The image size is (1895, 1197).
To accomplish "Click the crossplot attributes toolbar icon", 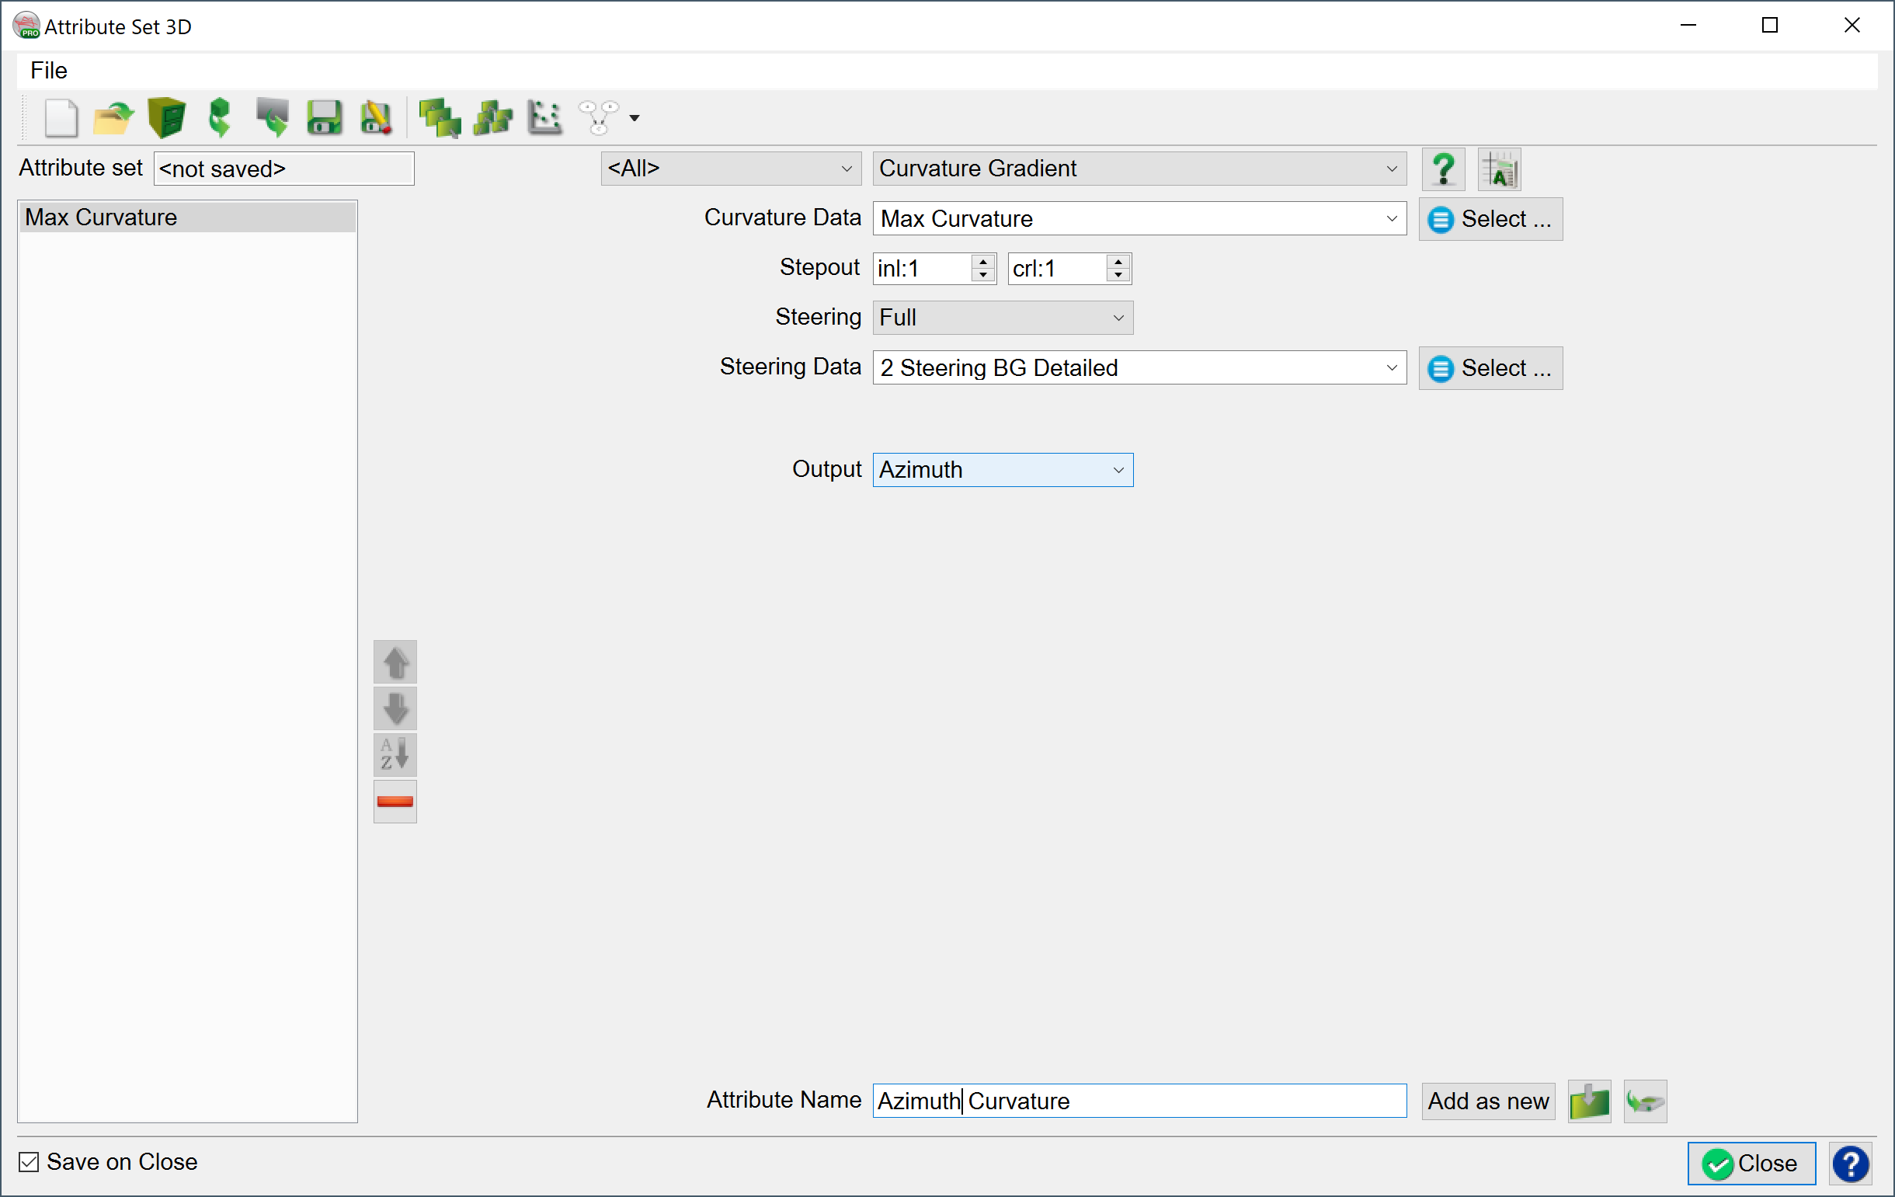I will coord(544,119).
